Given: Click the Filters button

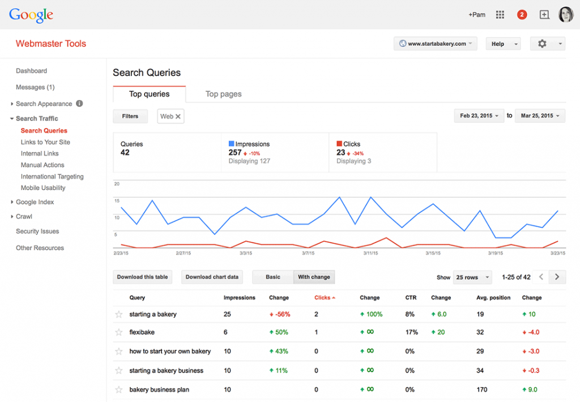Looking at the screenshot, I should [130, 116].
